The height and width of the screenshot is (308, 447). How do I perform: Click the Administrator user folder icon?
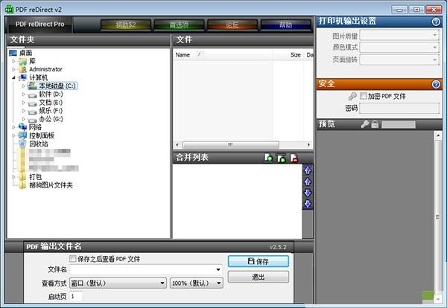coord(22,69)
